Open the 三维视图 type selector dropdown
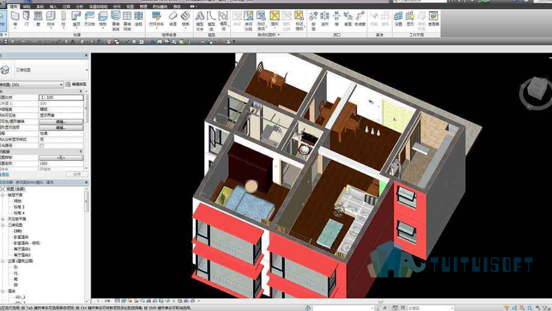Screen dimensions: 552x311 [x=87, y=70]
